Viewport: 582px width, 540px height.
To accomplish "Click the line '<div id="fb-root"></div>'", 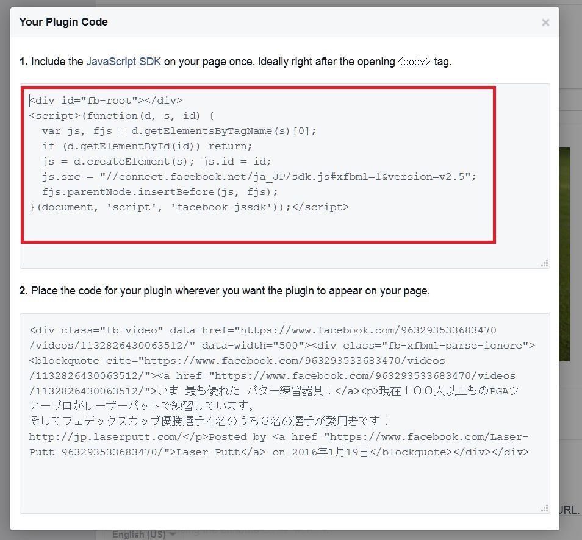I will tap(106, 101).
